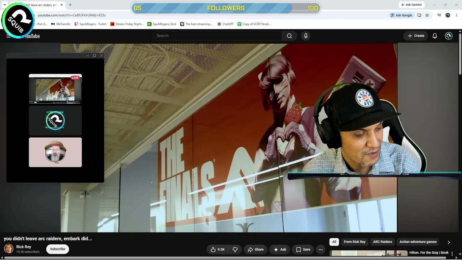The height and width of the screenshot is (260, 462).
Task: Like the video with 9.5K likes
Action: (x=217, y=250)
